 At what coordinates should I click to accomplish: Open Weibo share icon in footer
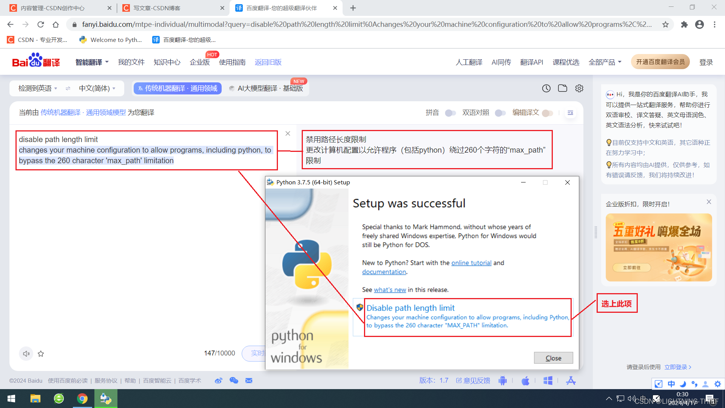tap(219, 380)
